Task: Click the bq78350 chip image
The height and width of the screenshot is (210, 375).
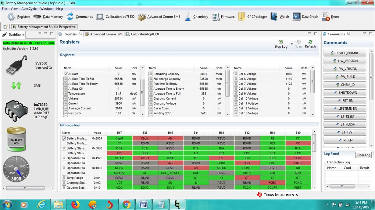Action: 16,111
